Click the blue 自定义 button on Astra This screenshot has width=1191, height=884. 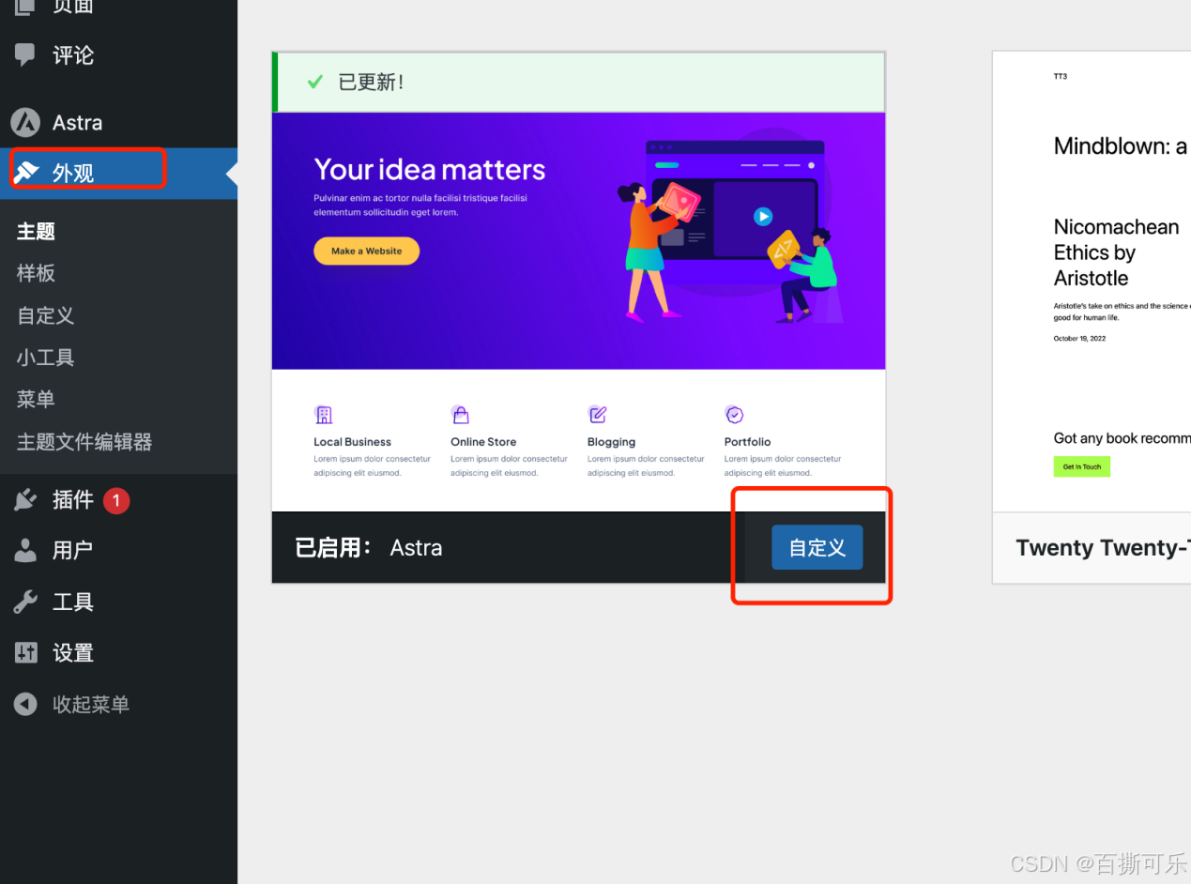(x=817, y=548)
